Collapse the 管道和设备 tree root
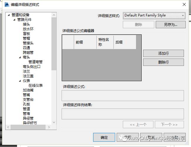Viewport: 191px width, 147px height. coord(9,15)
